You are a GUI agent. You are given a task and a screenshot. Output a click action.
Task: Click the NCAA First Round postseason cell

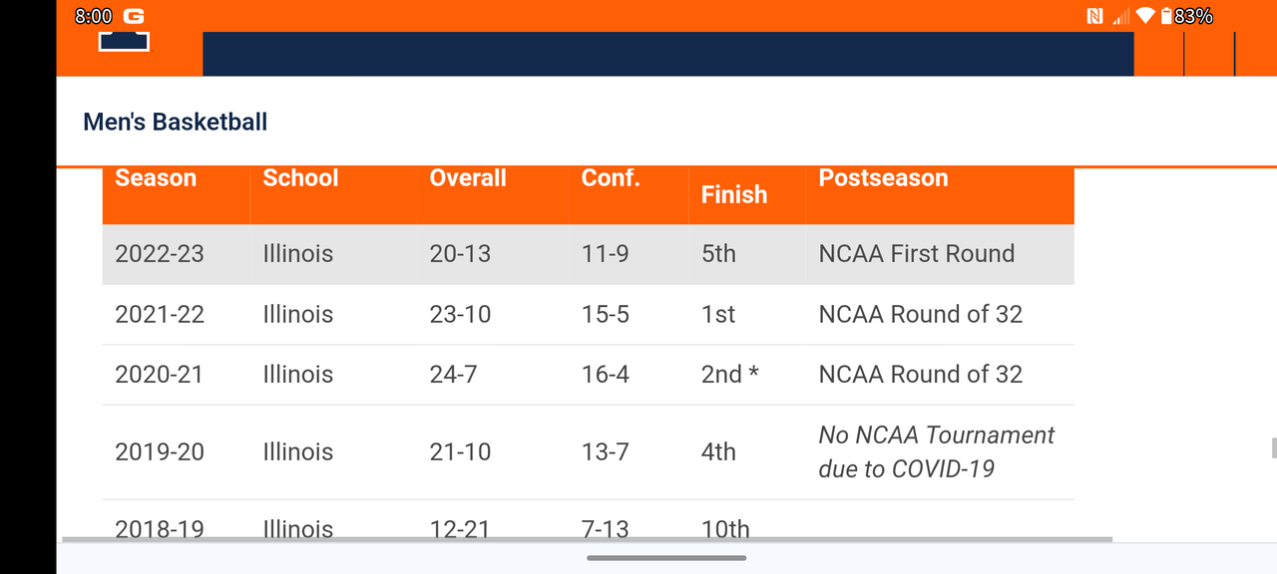pos(916,253)
